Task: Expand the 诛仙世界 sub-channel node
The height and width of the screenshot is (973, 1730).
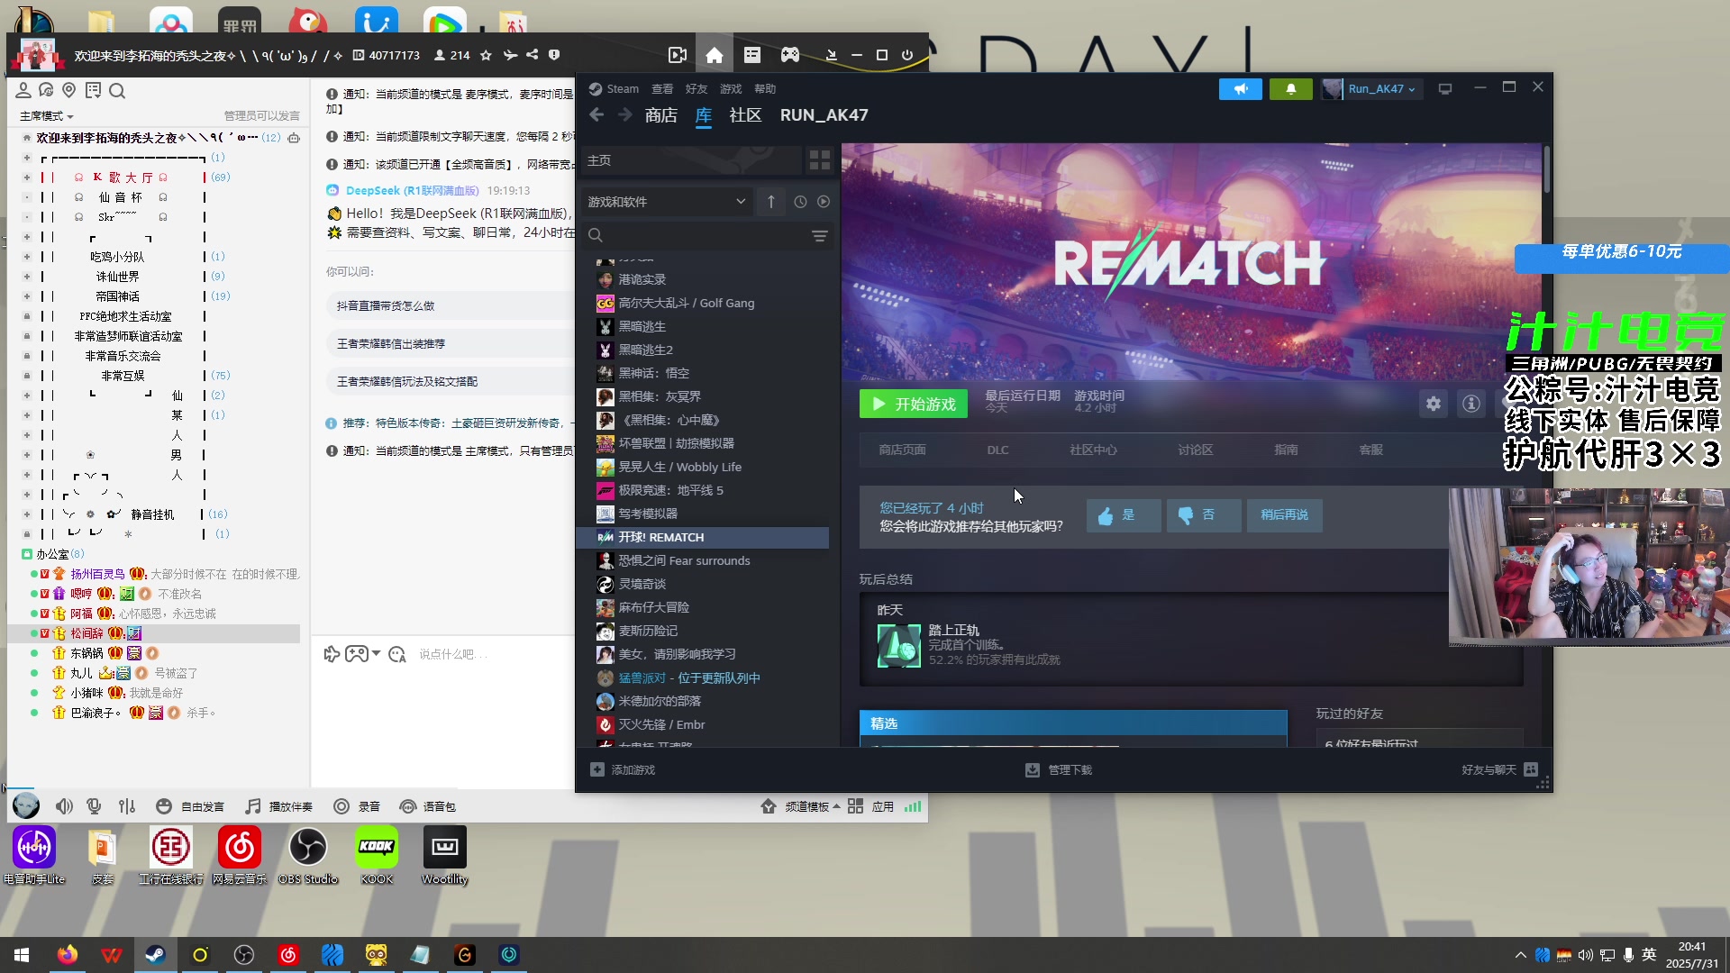Action: [27, 277]
